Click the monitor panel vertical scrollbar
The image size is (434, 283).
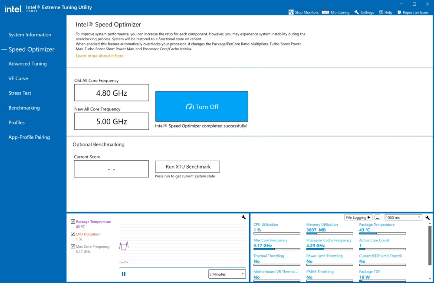[430, 245]
